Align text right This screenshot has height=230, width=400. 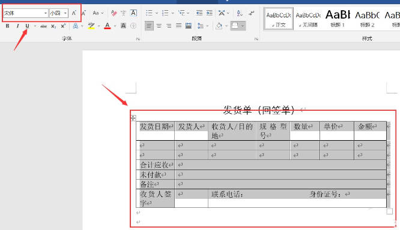tap(169, 26)
